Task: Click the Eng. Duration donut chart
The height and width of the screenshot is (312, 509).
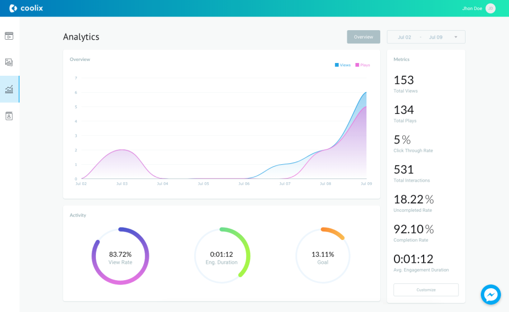Action: 222,255
